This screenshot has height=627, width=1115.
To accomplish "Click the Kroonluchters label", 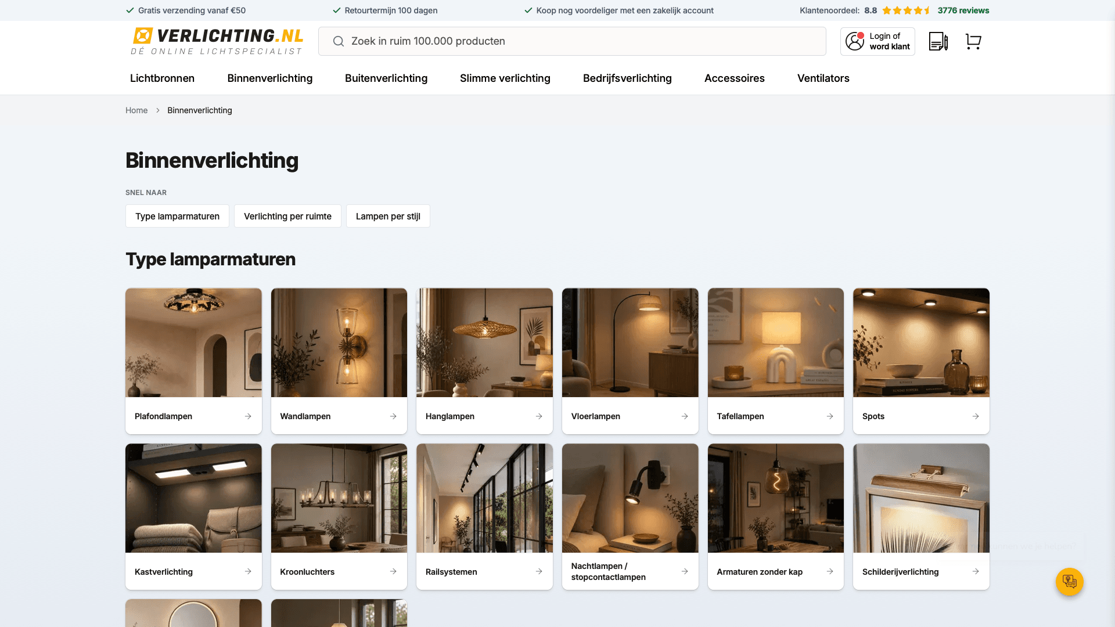I will pyautogui.click(x=307, y=572).
